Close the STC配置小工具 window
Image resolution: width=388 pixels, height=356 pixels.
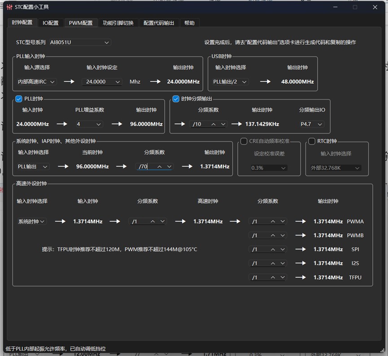[375, 7]
